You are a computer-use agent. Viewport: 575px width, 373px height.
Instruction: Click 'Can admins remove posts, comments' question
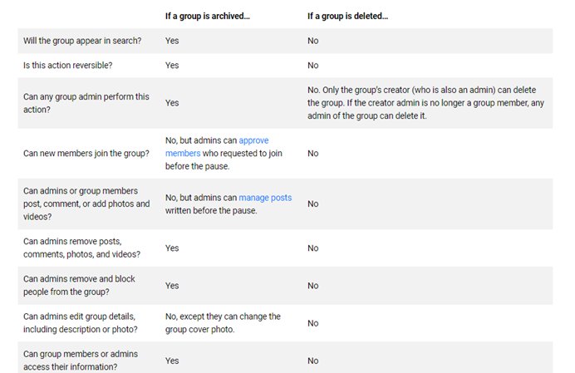pos(81,248)
